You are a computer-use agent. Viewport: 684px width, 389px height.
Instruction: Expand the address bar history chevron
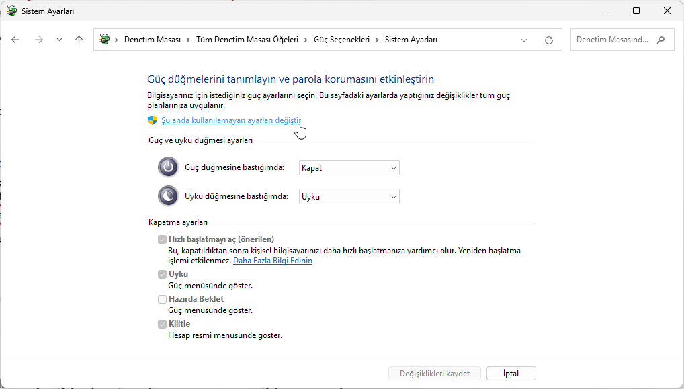(x=524, y=40)
